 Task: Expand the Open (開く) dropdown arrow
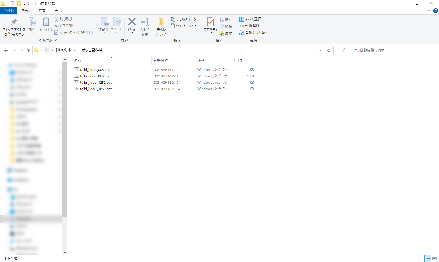[x=233, y=19]
